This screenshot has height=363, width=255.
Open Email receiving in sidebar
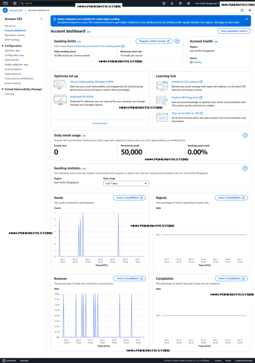[x=12, y=83]
